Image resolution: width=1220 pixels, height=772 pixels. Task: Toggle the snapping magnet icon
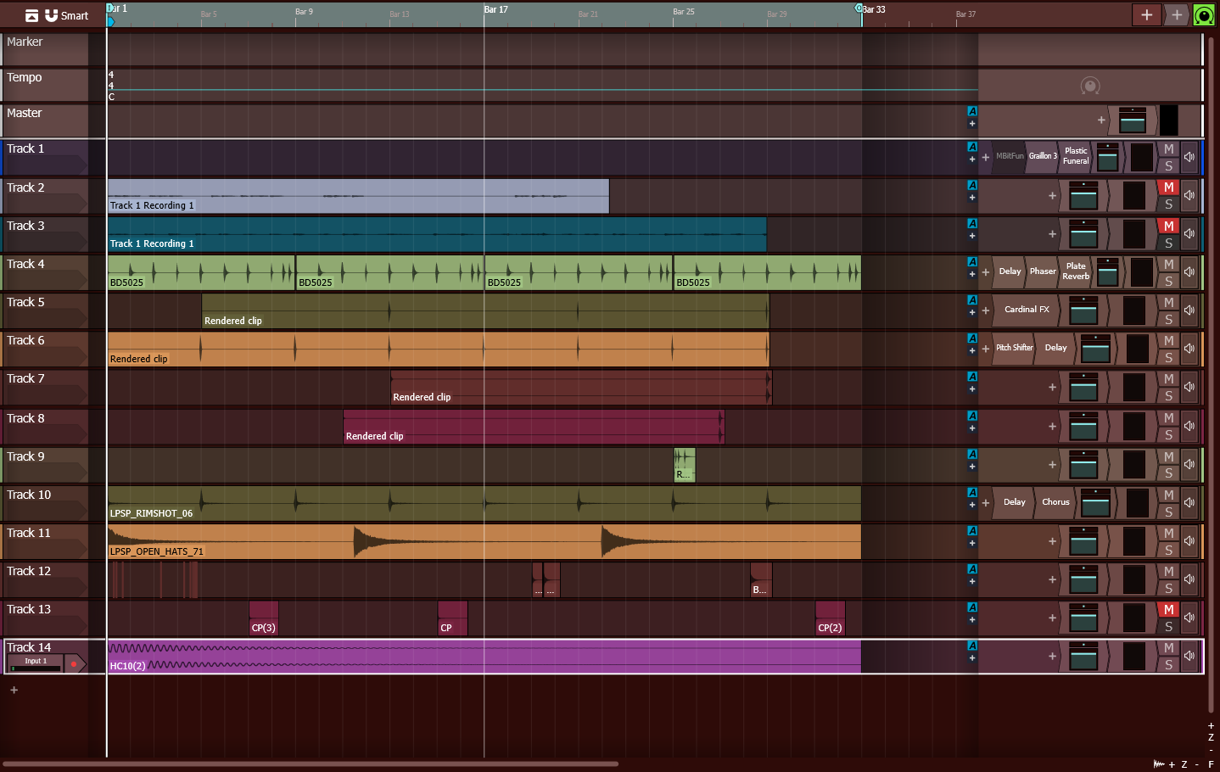[x=51, y=15]
